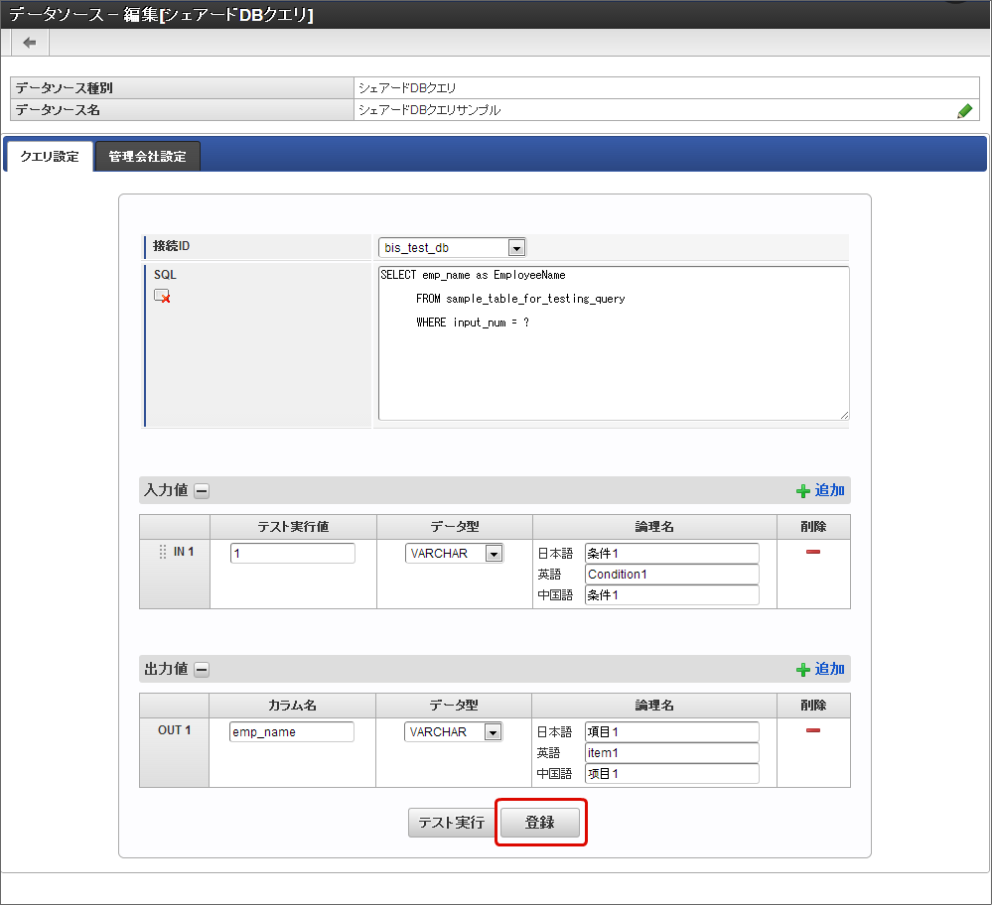Click the テスト実行 button
The width and height of the screenshot is (992, 905).
point(451,823)
